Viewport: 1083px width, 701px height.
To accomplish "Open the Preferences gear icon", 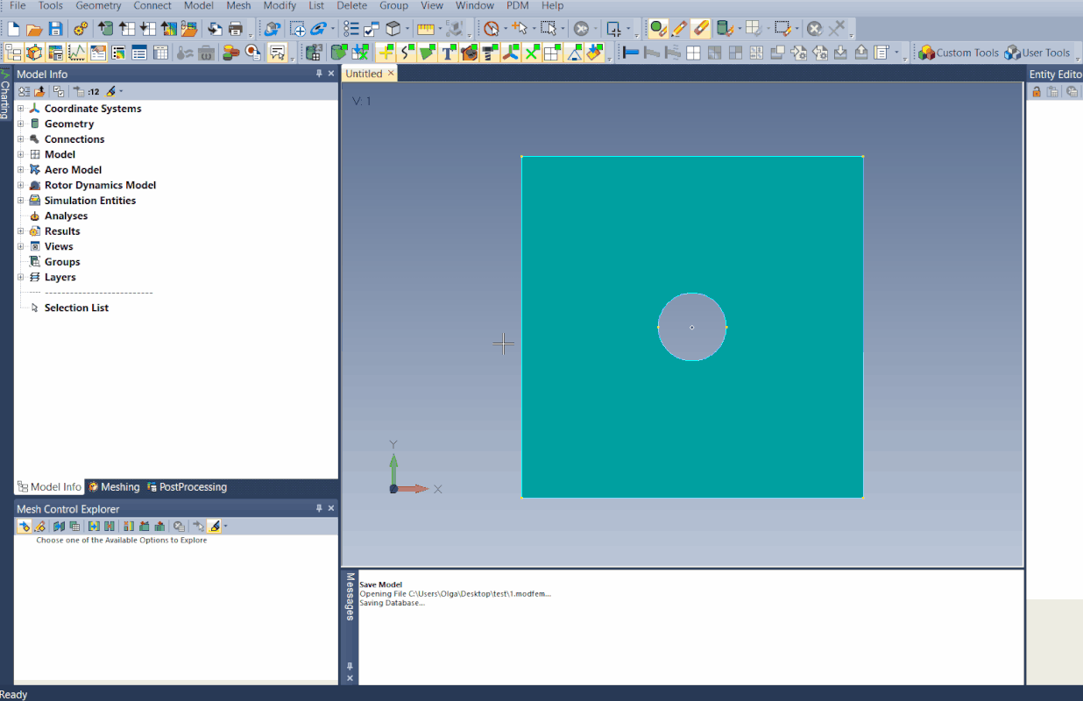I will tap(81, 29).
